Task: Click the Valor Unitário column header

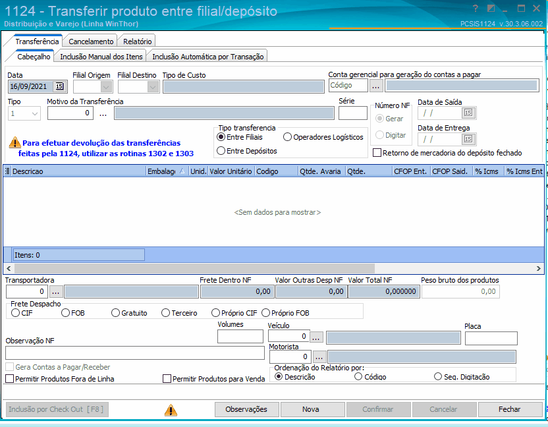Action: 231,171
